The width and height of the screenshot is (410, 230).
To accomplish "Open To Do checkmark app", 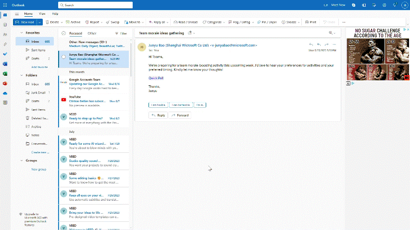I will tap(5, 54).
